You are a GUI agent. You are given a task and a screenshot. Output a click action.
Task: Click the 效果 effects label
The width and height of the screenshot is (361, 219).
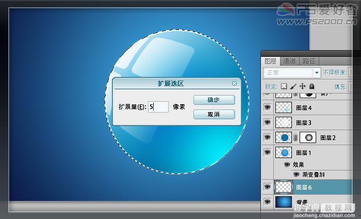click(298, 165)
